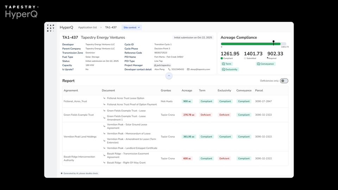Click the Tapestry logo in the sidebar
This screenshot has width=338, height=190.
[51, 28]
